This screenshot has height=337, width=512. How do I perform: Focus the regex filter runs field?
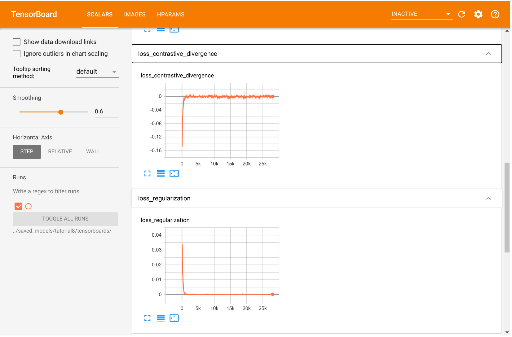[66, 191]
